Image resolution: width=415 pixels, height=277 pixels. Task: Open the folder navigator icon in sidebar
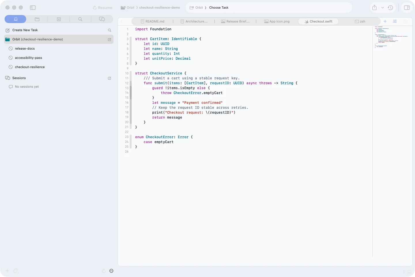click(37, 19)
